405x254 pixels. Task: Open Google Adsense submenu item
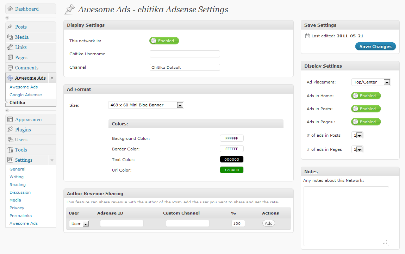click(x=26, y=95)
